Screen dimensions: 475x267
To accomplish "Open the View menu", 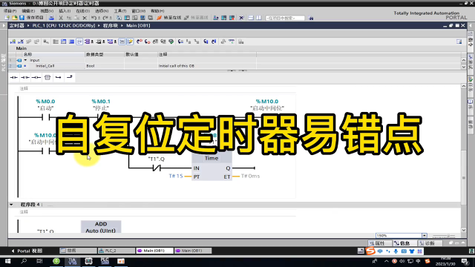I will pyautogui.click(x=47, y=11).
